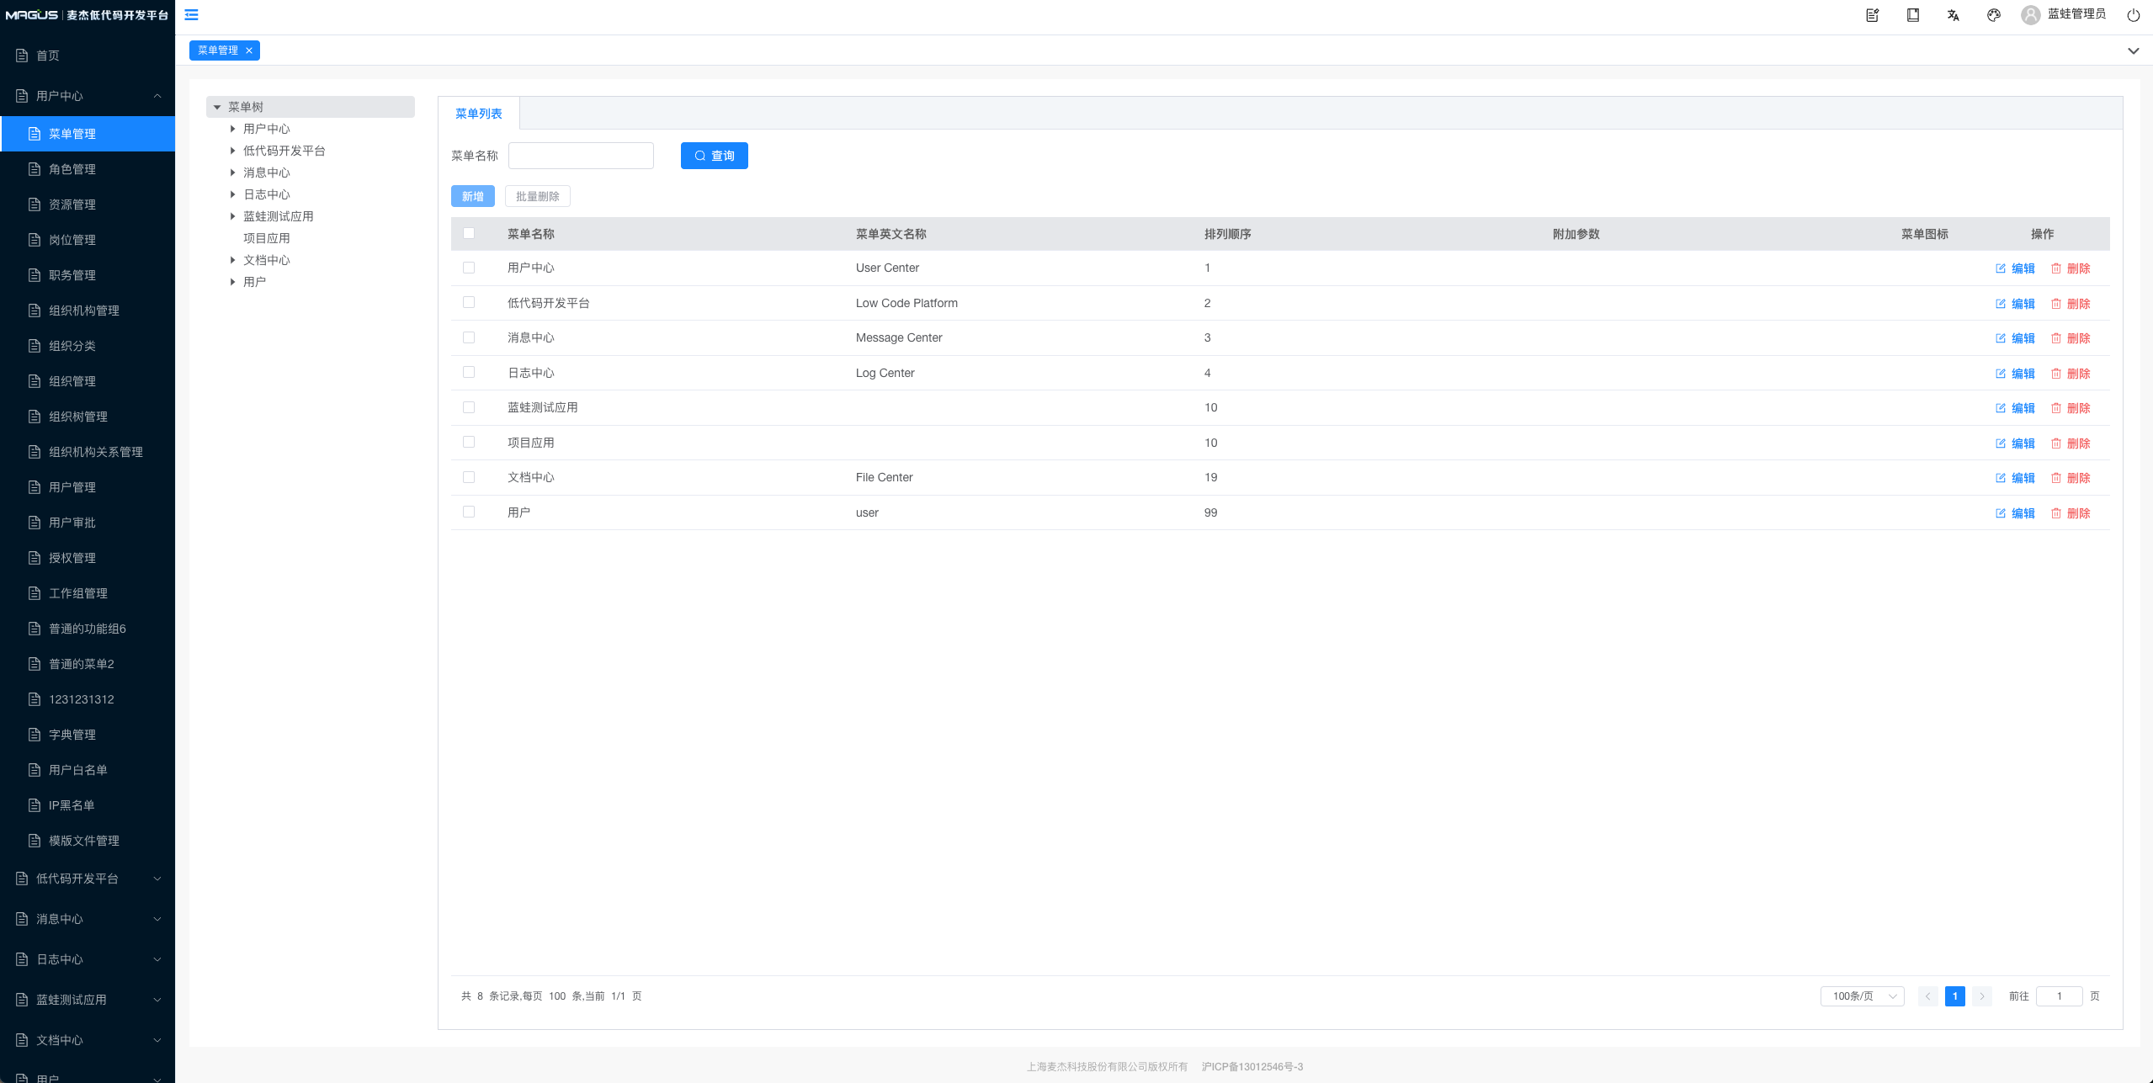
Task: Go to 首页 in the sidebar
Action: point(88,56)
